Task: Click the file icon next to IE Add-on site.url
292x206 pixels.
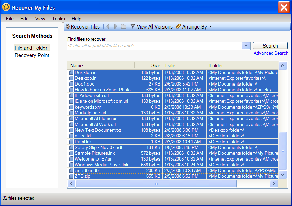Action: click(x=71, y=95)
